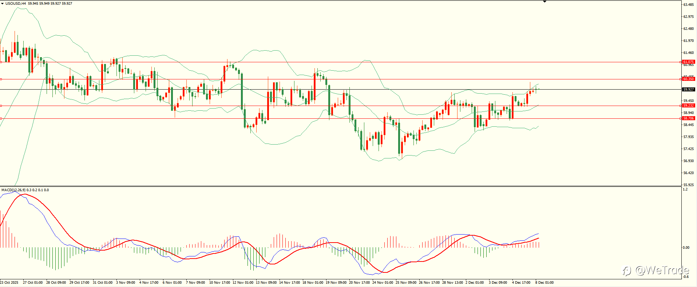The height and width of the screenshot is (287, 697).
Task: Click the 23 Oct 2025 date on time axis
Action: [9, 283]
